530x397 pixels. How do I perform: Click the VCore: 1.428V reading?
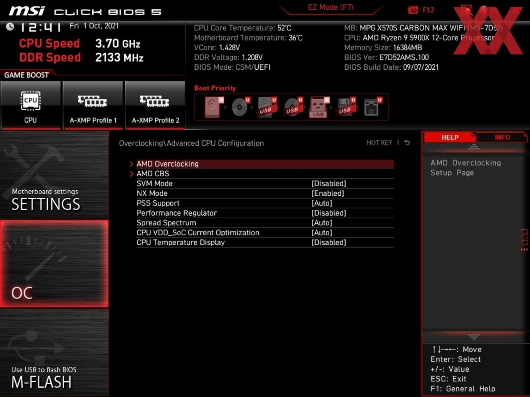pyautogui.click(x=217, y=47)
